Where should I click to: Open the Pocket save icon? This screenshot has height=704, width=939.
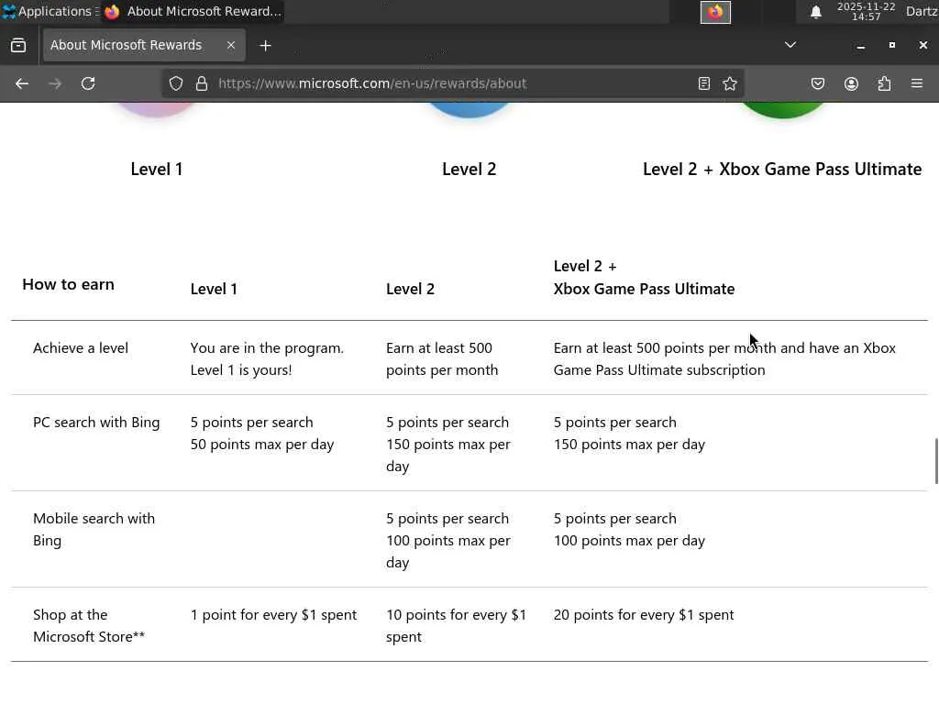818,83
